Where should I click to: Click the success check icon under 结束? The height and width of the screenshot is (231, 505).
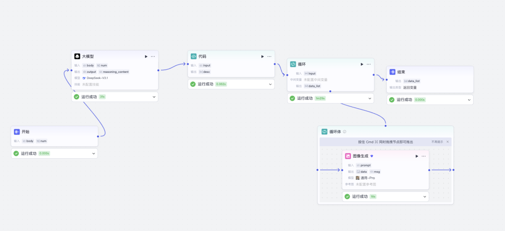click(392, 100)
